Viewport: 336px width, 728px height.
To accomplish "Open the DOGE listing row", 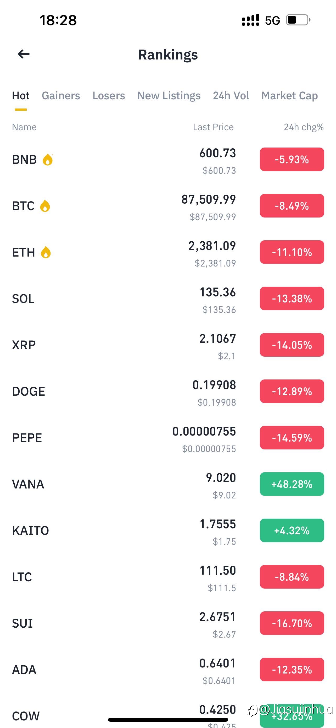I will (168, 391).
